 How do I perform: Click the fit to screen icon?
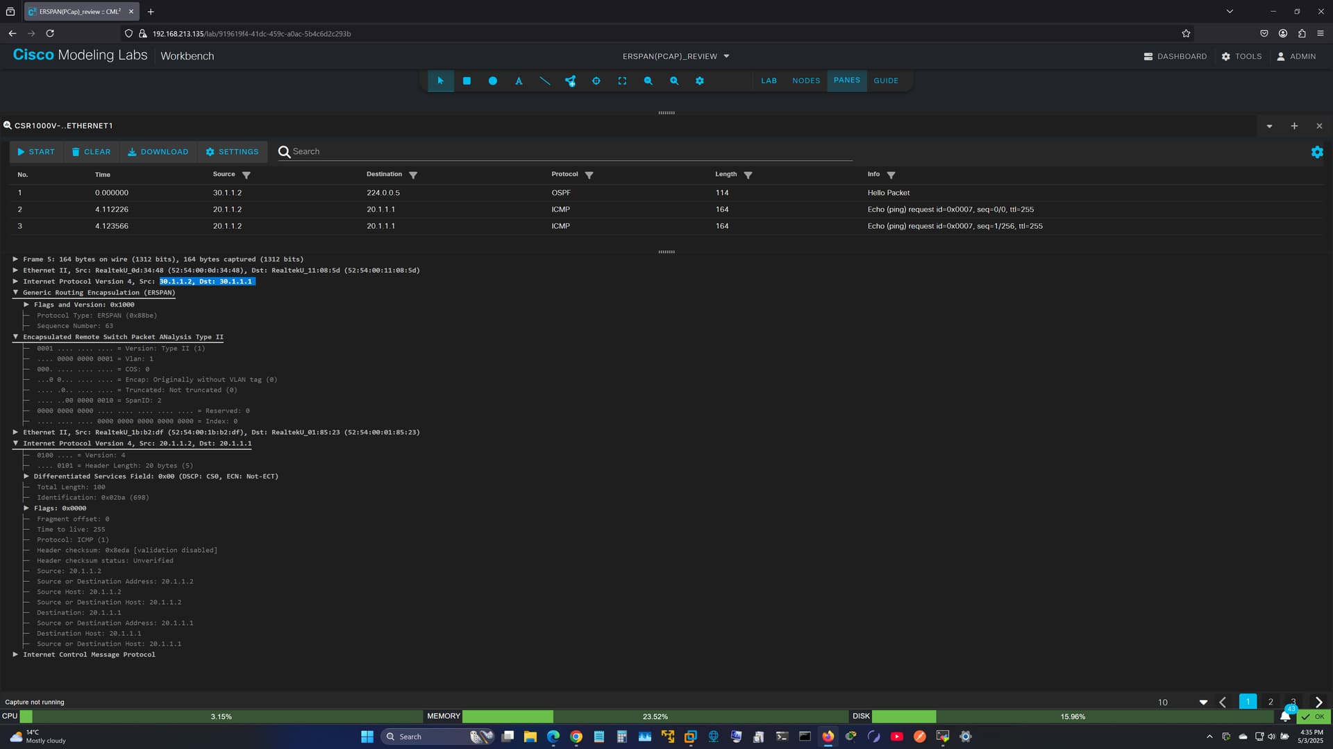(x=622, y=80)
